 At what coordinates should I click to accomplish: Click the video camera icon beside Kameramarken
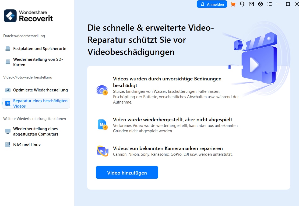coord(103,151)
